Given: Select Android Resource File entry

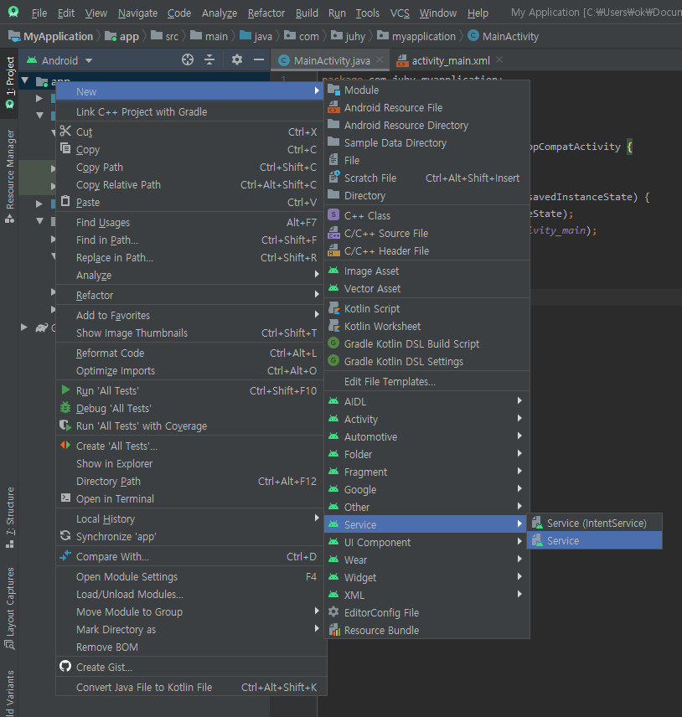Looking at the screenshot, I should [x=426, y=107].
